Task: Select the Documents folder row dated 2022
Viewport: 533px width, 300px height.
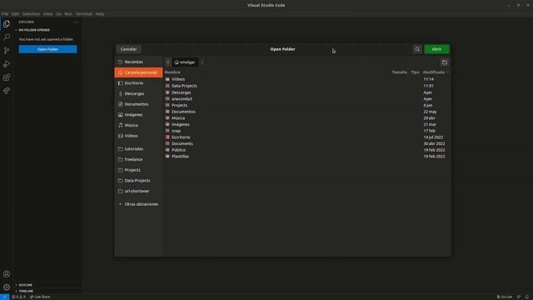Action: [307, 143]
